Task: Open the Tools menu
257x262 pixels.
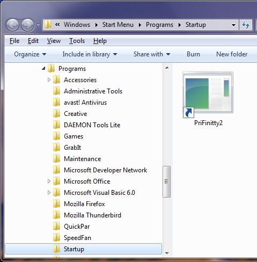Action: (77, 41)
